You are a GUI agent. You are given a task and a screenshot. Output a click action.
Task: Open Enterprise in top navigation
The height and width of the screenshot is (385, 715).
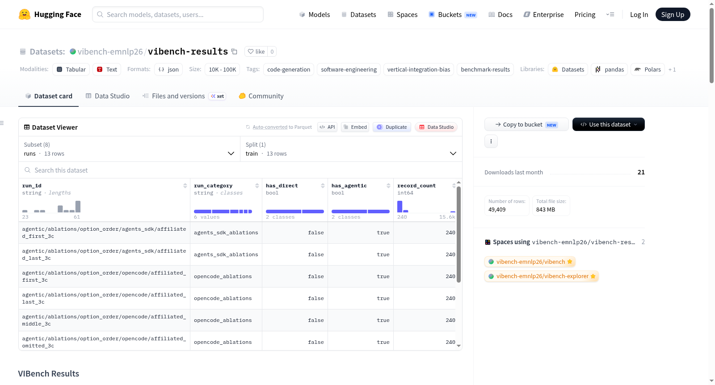tap(543, 14)
